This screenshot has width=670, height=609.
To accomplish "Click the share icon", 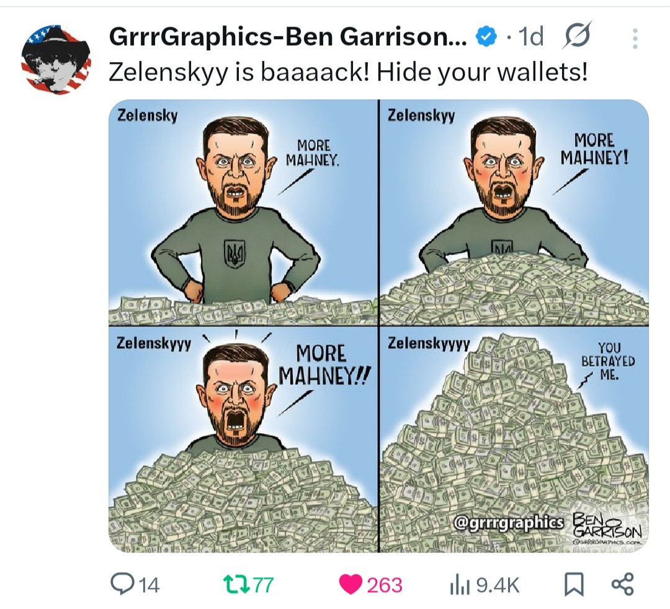I will 623,584.
